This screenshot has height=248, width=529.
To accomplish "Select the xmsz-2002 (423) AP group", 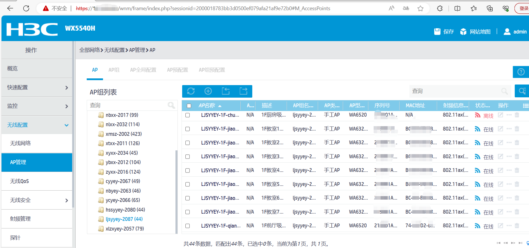I will pos(124,134).
